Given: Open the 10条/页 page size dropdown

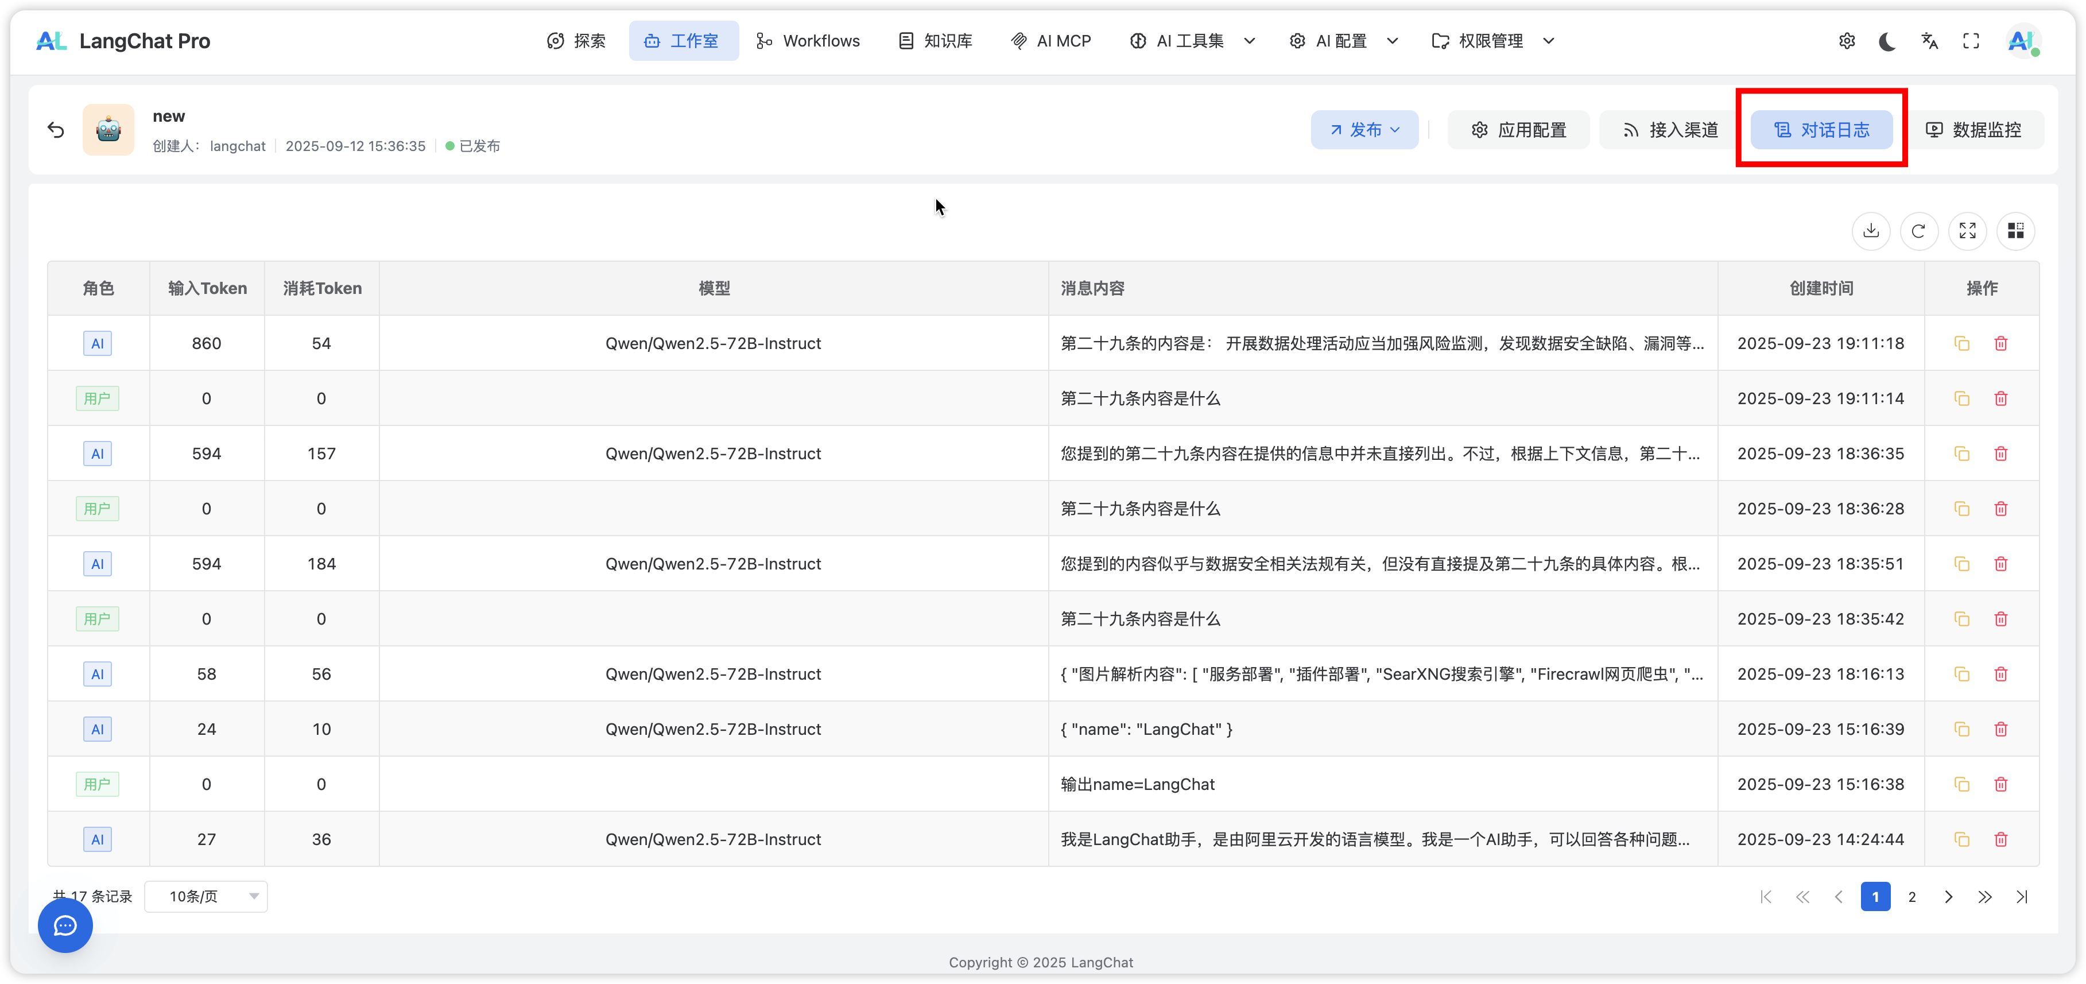Looking at the screenshot, I should 206,897.
